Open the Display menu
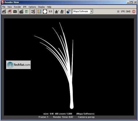138x121 pixels. point(41,7)
